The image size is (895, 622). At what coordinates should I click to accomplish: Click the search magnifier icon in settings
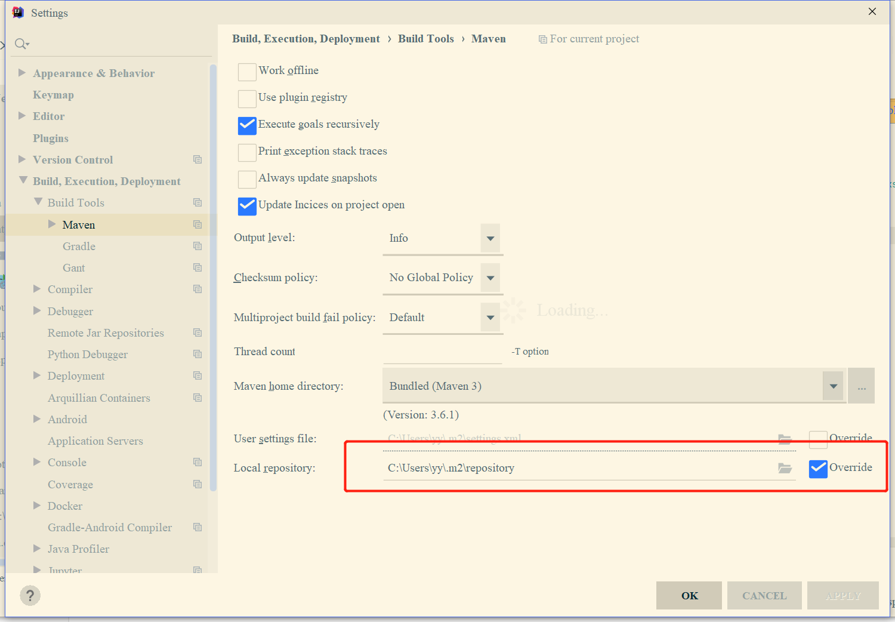(x=21, y=44)
